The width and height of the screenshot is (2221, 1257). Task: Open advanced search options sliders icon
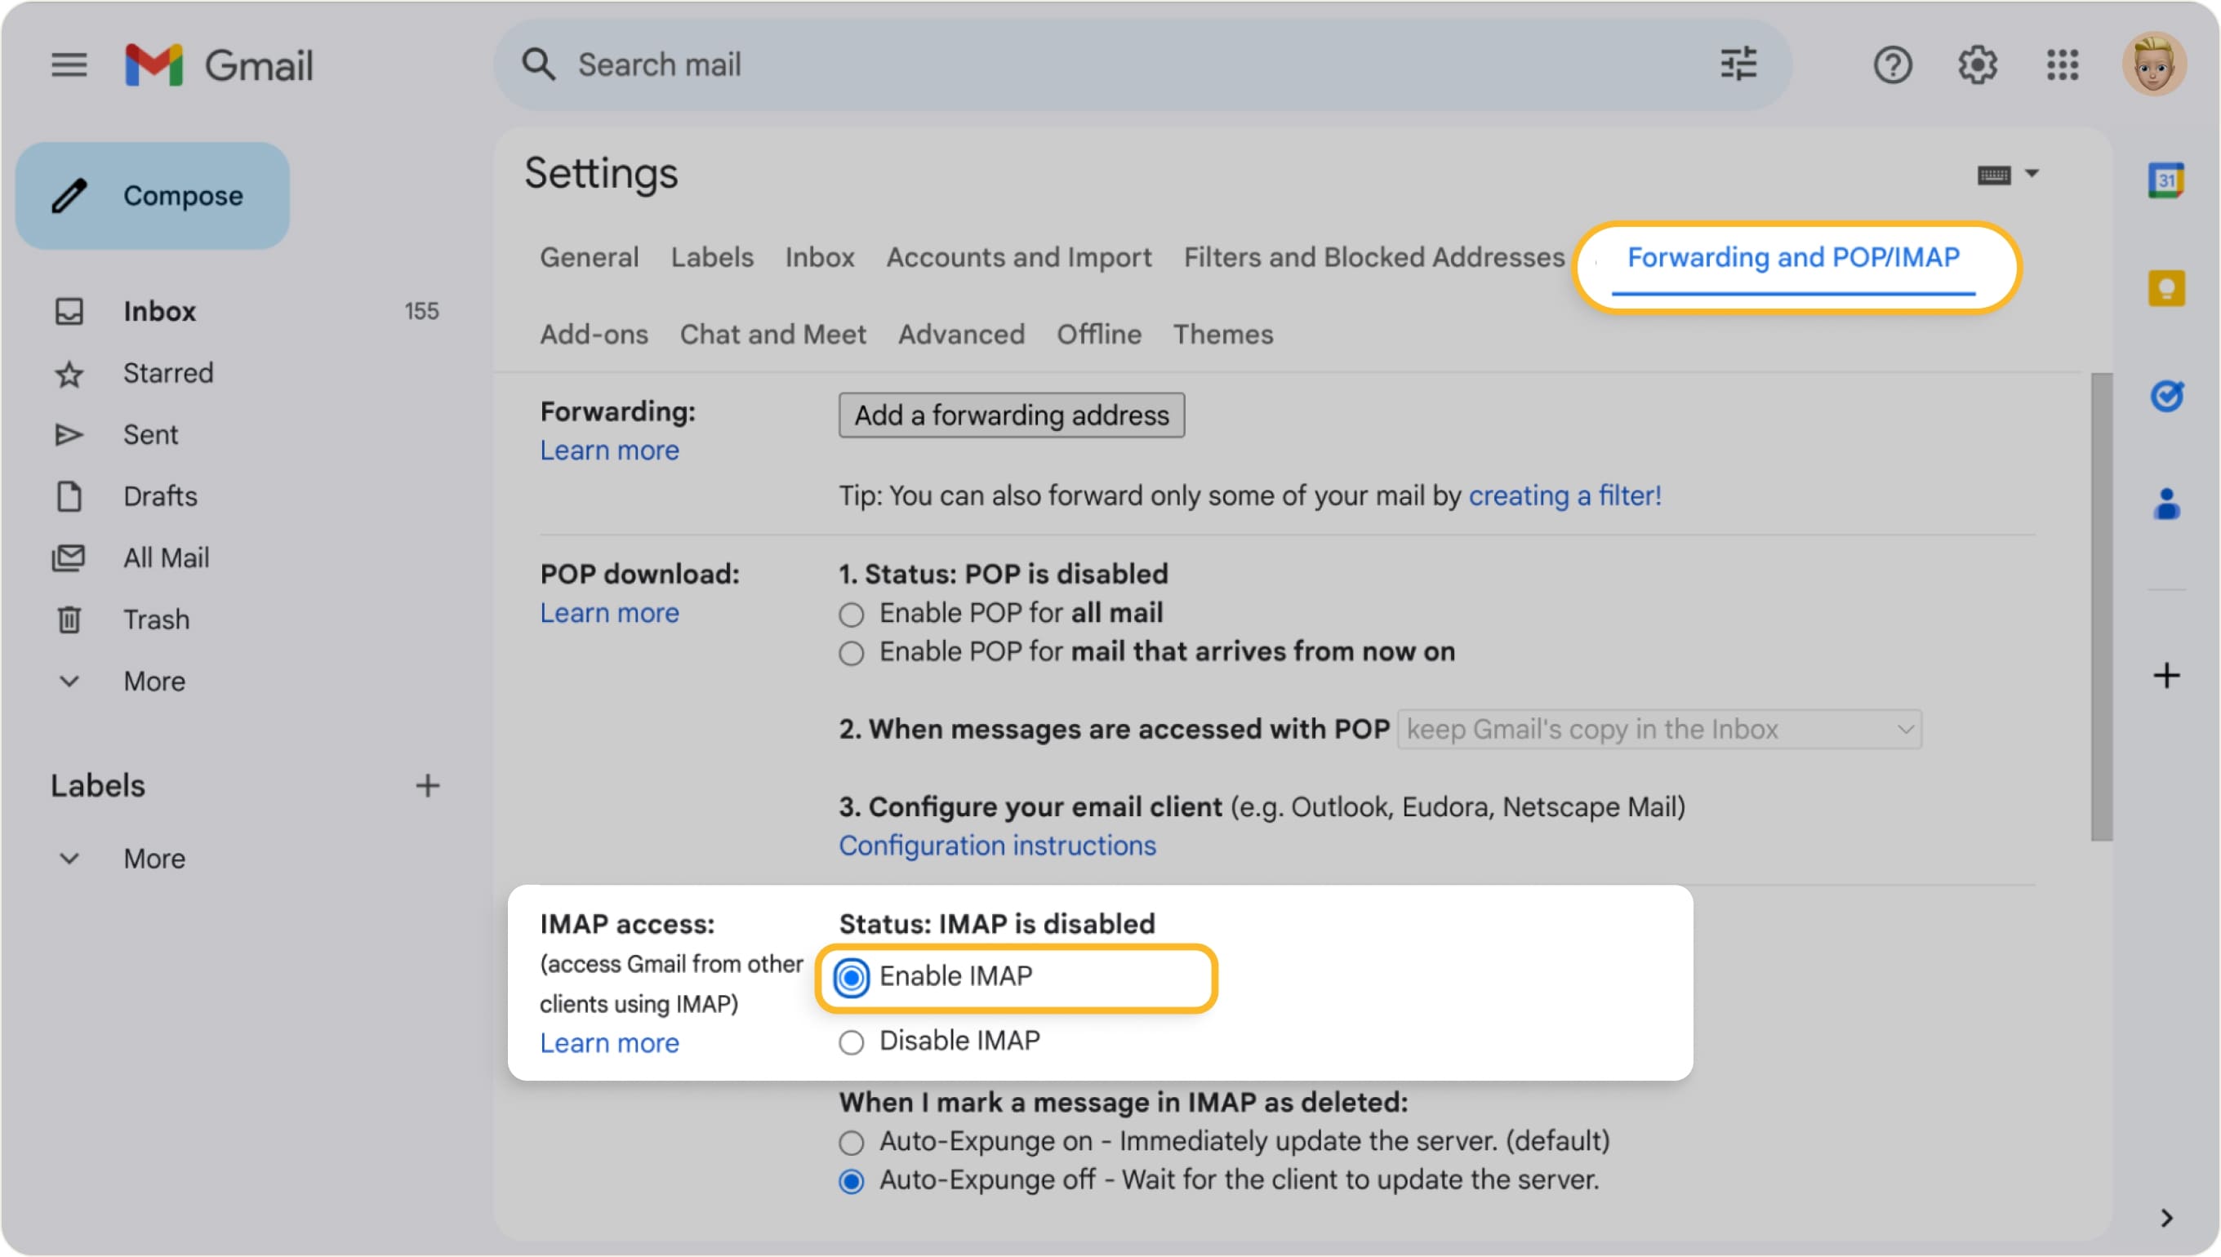(x=1738, y=64)
